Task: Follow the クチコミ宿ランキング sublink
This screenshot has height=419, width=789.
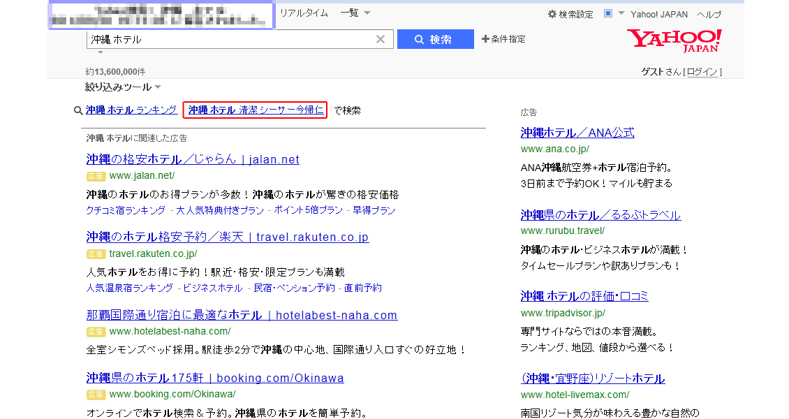Action: coord(126,210)
